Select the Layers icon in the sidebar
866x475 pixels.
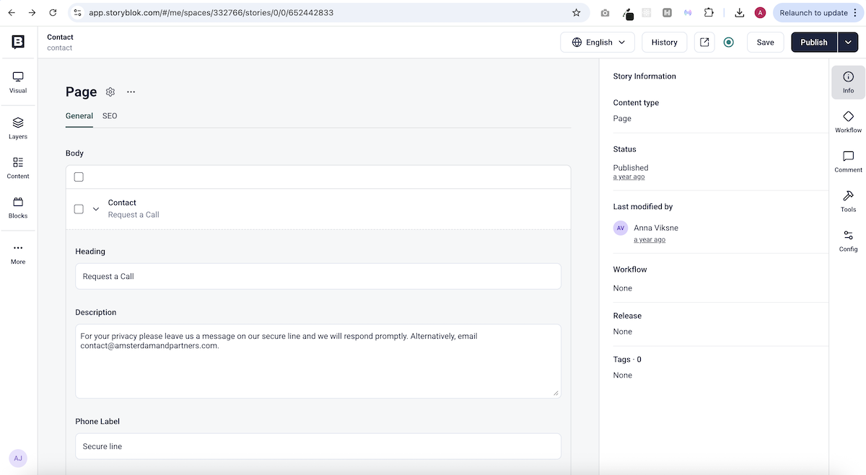(x=17, y=128)
